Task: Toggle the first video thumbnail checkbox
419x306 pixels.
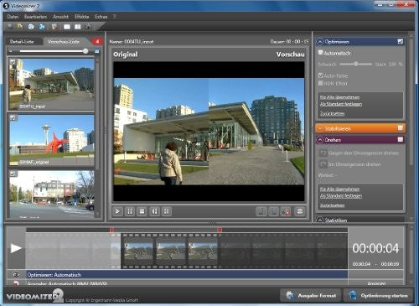Action: point(13,61)
